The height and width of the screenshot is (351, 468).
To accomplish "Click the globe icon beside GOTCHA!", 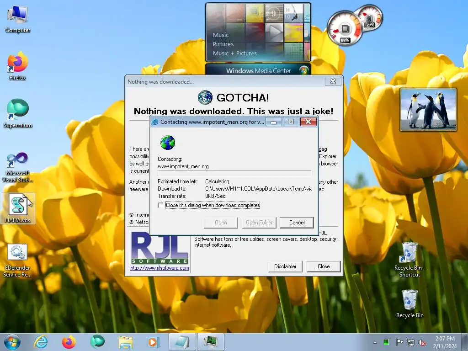I will [x=205, y=98].
